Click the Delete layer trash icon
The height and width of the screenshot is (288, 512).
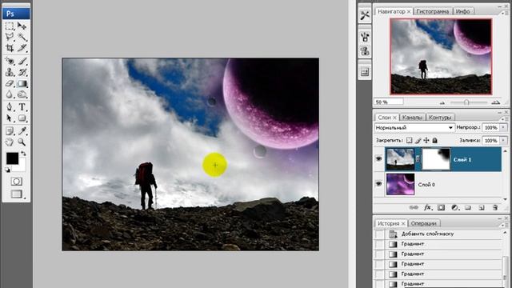coord(495,208)
